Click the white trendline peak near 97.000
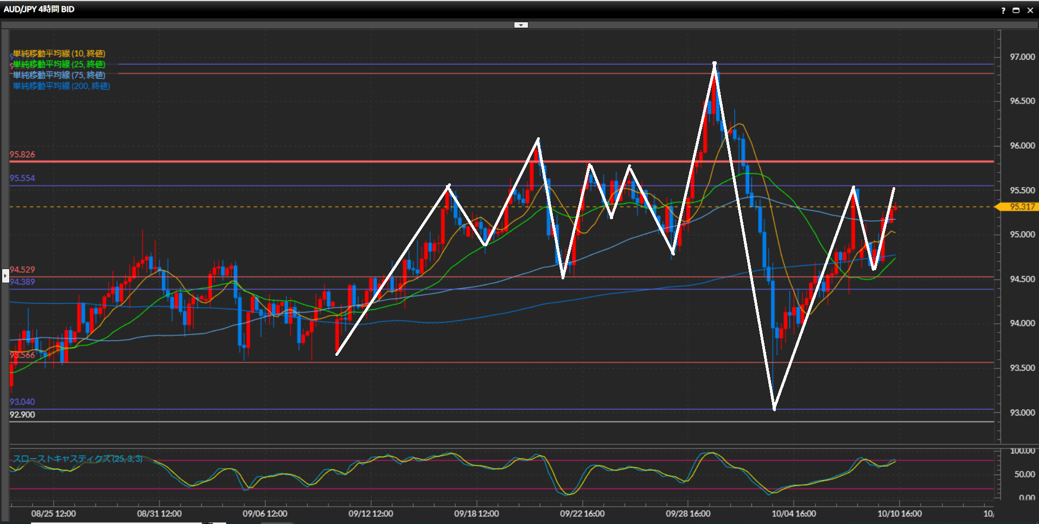 point(715,63)
